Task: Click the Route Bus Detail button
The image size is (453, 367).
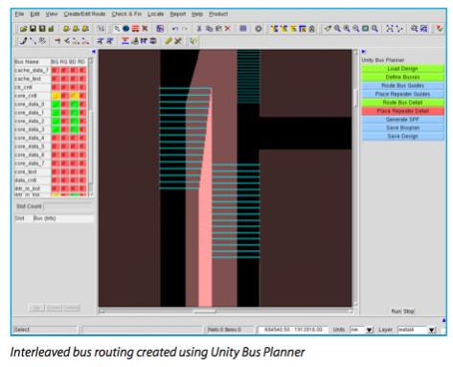Action: point(402,103)
